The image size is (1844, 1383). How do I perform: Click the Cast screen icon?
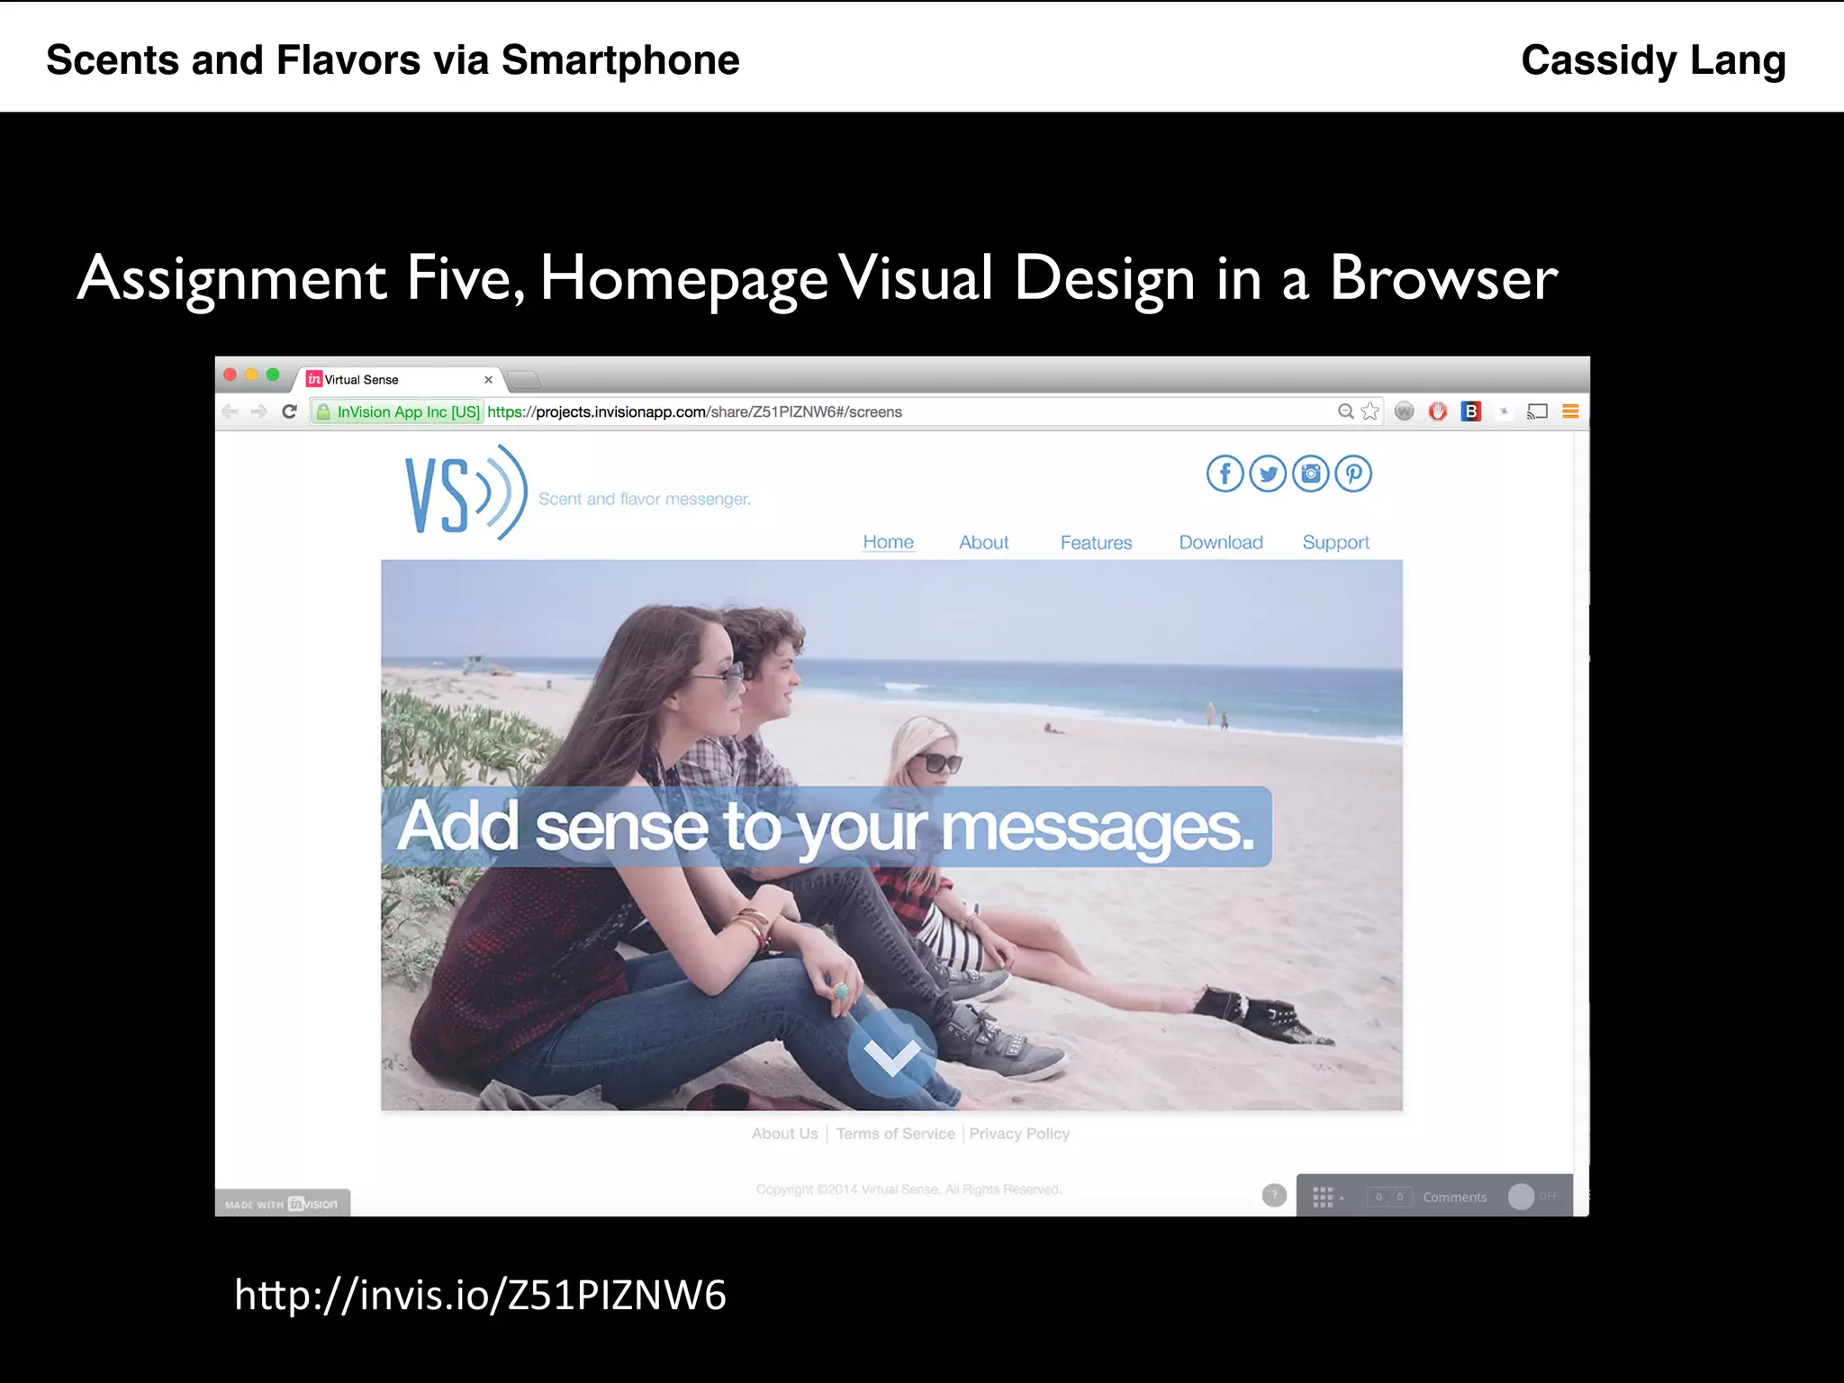1537,411
